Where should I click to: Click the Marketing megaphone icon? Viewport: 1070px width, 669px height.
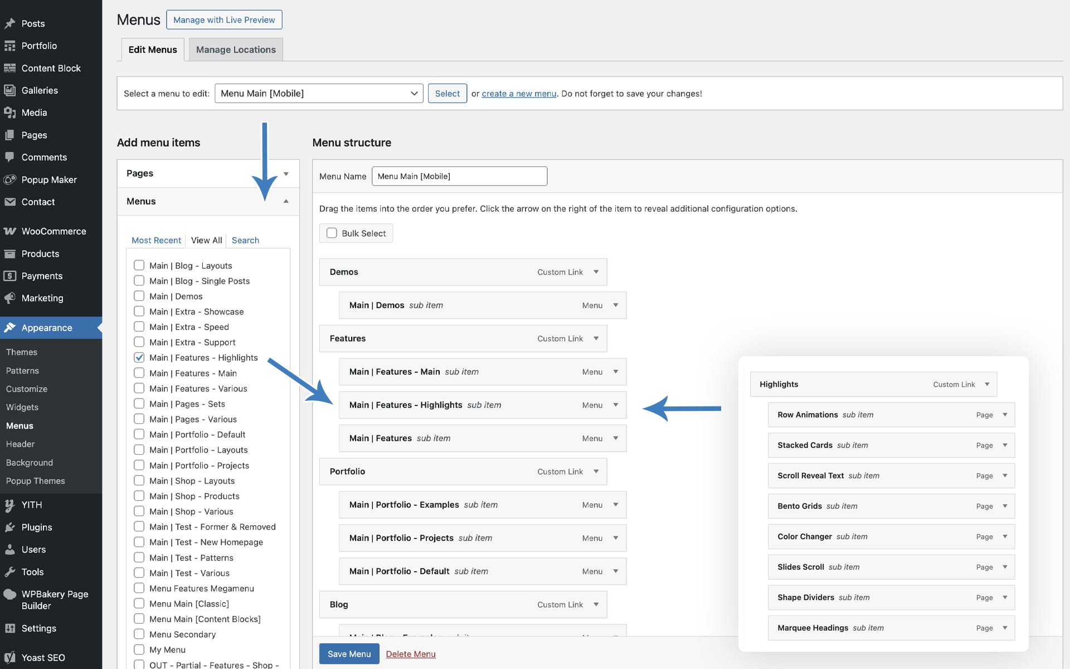(x=9, y=298)
